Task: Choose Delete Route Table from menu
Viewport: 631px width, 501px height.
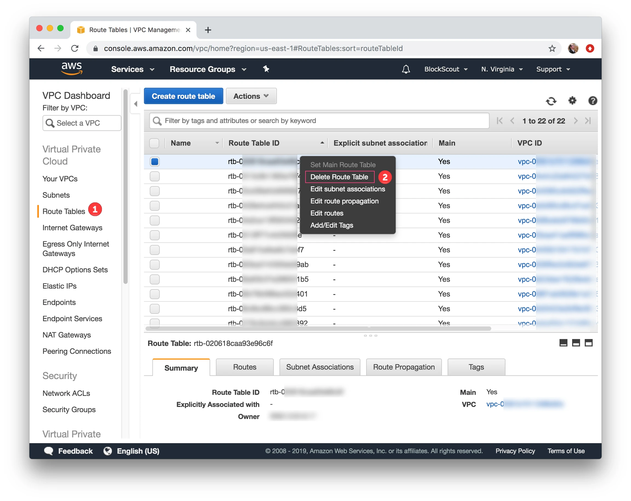Action: point(339,177)
